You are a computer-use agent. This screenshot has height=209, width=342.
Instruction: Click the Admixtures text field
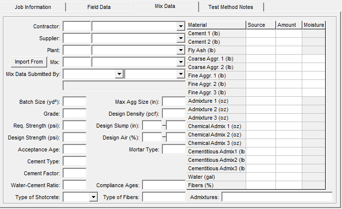pos(276,197)
